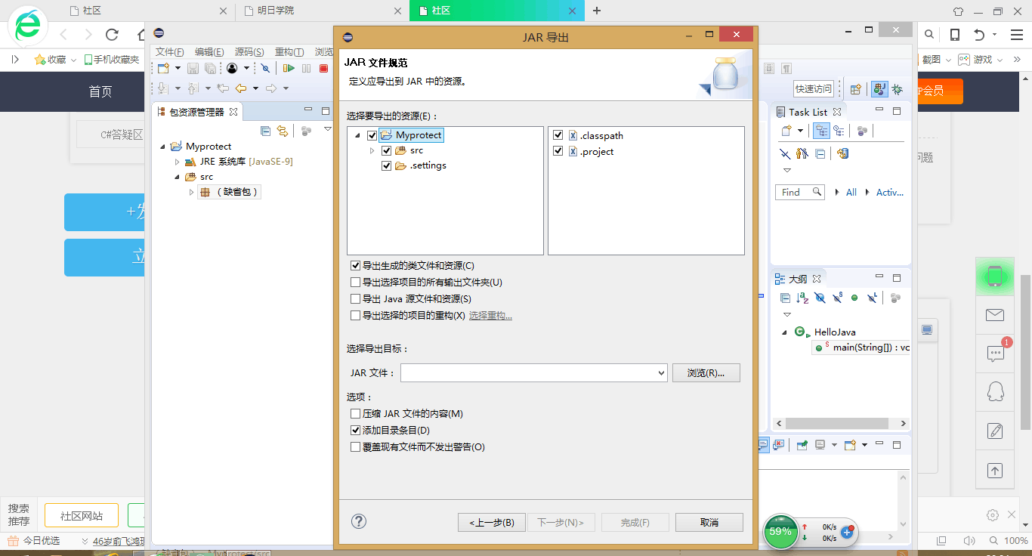The width and height of the screenshot is (1032, 556).
Task: Click the 快速访问 quick access box
Action: [x=814, y=88]
